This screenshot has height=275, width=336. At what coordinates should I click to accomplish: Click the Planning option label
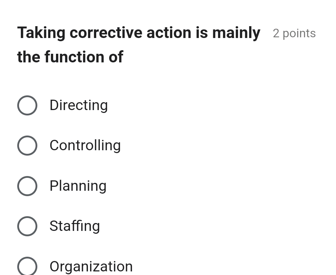coord(78,186)
